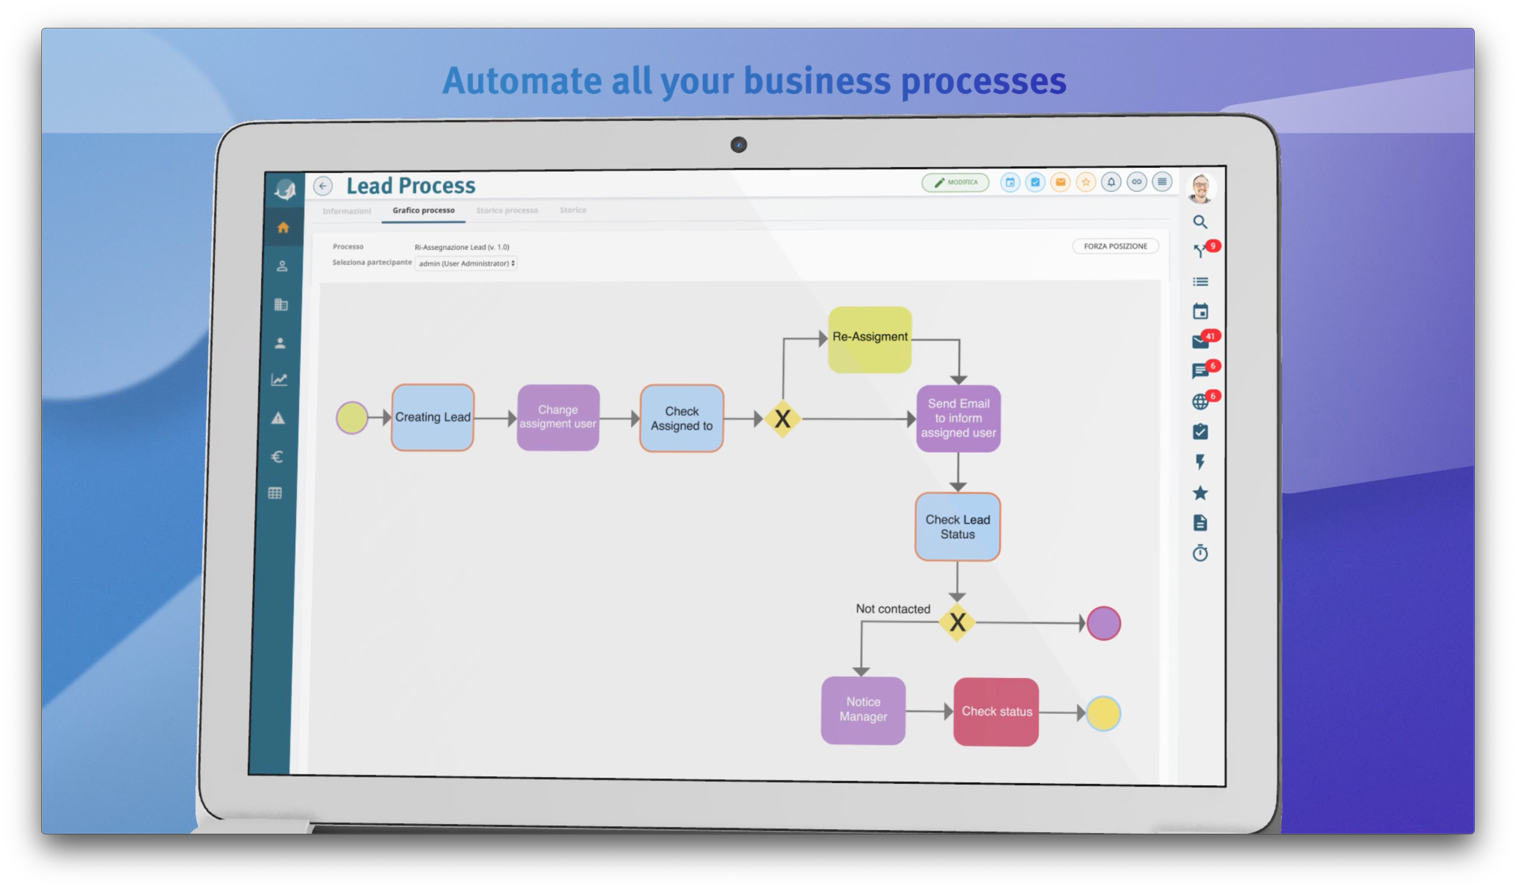The width and height of the screenshot is (1516, 889).
Task: Open the user avatar profile picture
Action: [1201, 189]
